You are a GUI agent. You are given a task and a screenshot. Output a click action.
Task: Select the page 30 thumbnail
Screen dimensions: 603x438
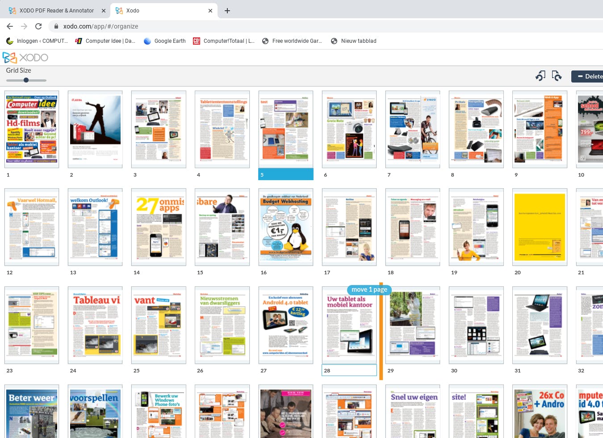tap(476, 325)
